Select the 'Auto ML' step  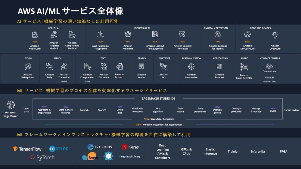(x=84, y=110)
